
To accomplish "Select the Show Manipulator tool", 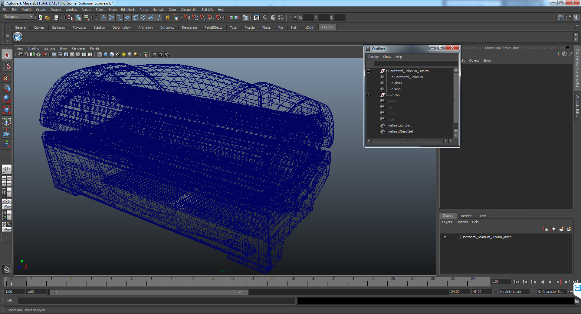I will pos(7,144).
